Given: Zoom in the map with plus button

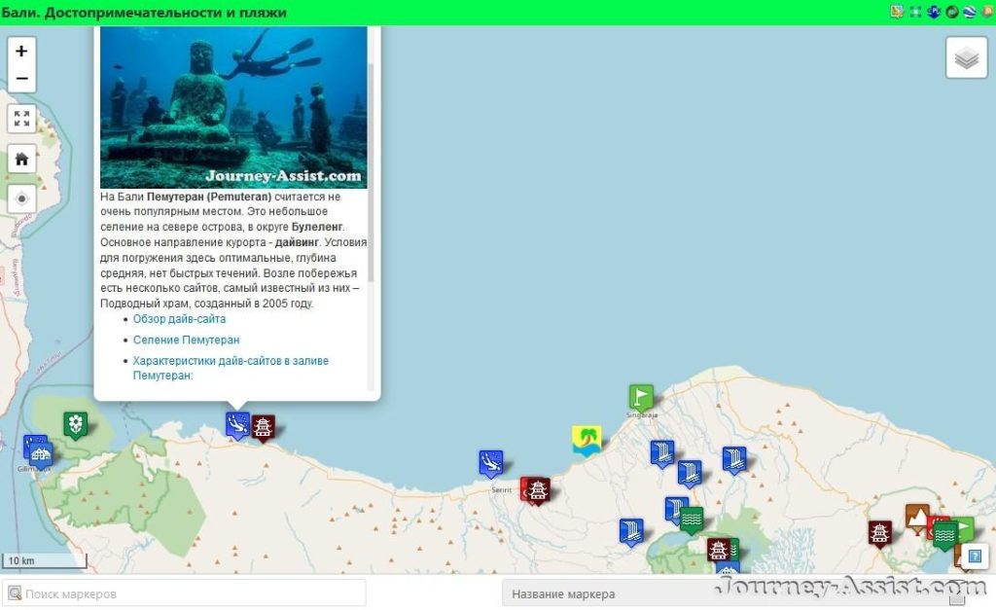Looking at the screenshot, I should tap(21, 51).
